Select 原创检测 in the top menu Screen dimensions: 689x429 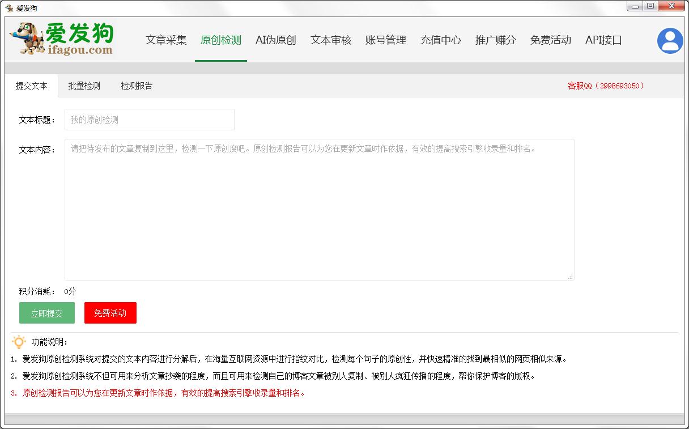(220, 40)
